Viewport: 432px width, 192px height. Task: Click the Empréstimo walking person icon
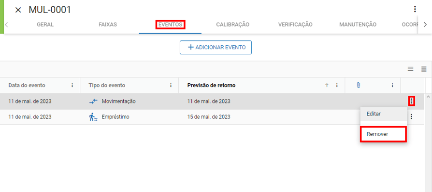(x=93, y=117)
